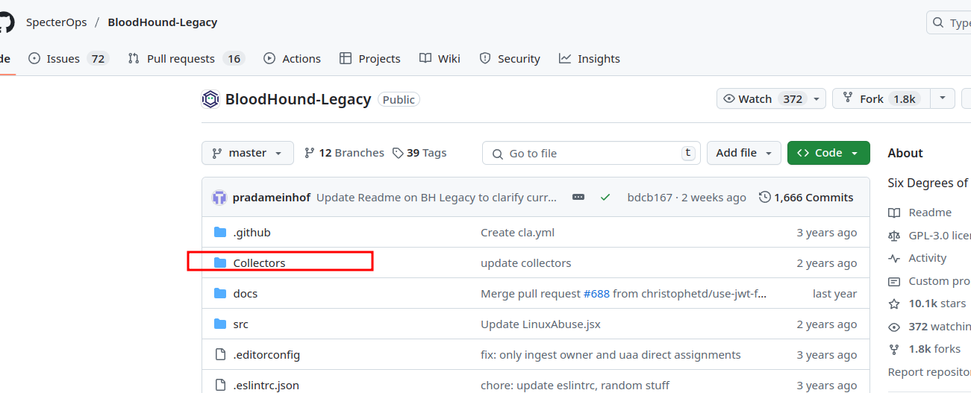Click the green commit status checkmark

605,198
